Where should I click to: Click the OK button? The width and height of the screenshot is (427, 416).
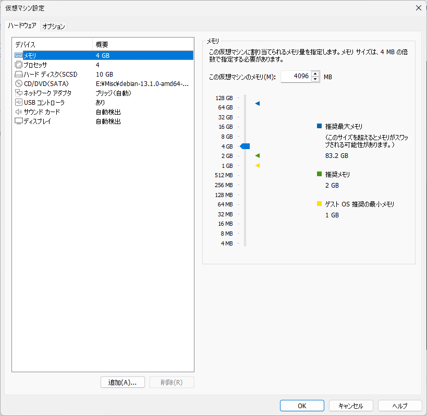click(x=302, y=406)
